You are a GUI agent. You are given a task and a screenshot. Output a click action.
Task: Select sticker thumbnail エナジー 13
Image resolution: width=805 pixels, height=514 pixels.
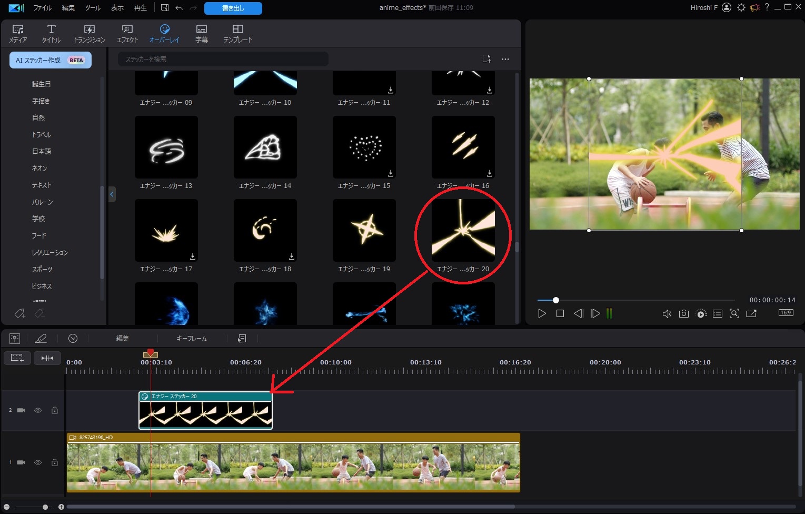pos(166,147)
